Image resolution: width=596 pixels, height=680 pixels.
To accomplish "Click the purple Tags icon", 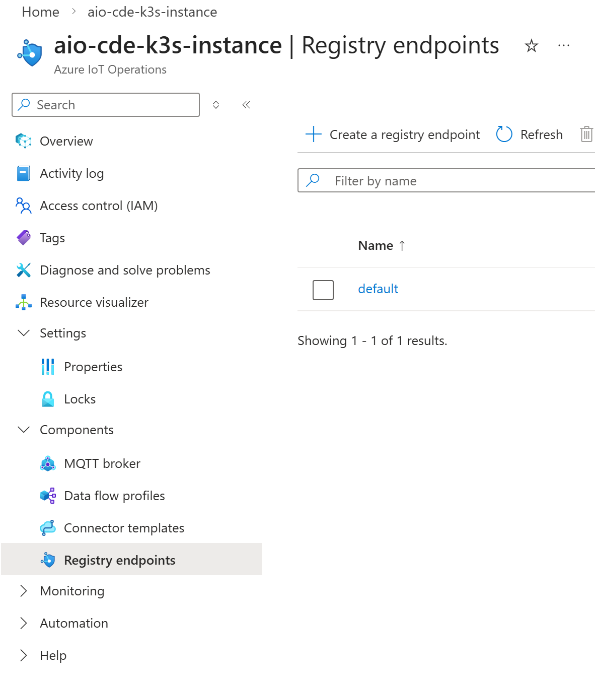I will click(x=24, y=238).
